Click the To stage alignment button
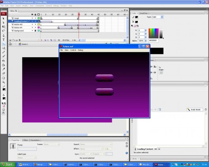 click(161, 72)
